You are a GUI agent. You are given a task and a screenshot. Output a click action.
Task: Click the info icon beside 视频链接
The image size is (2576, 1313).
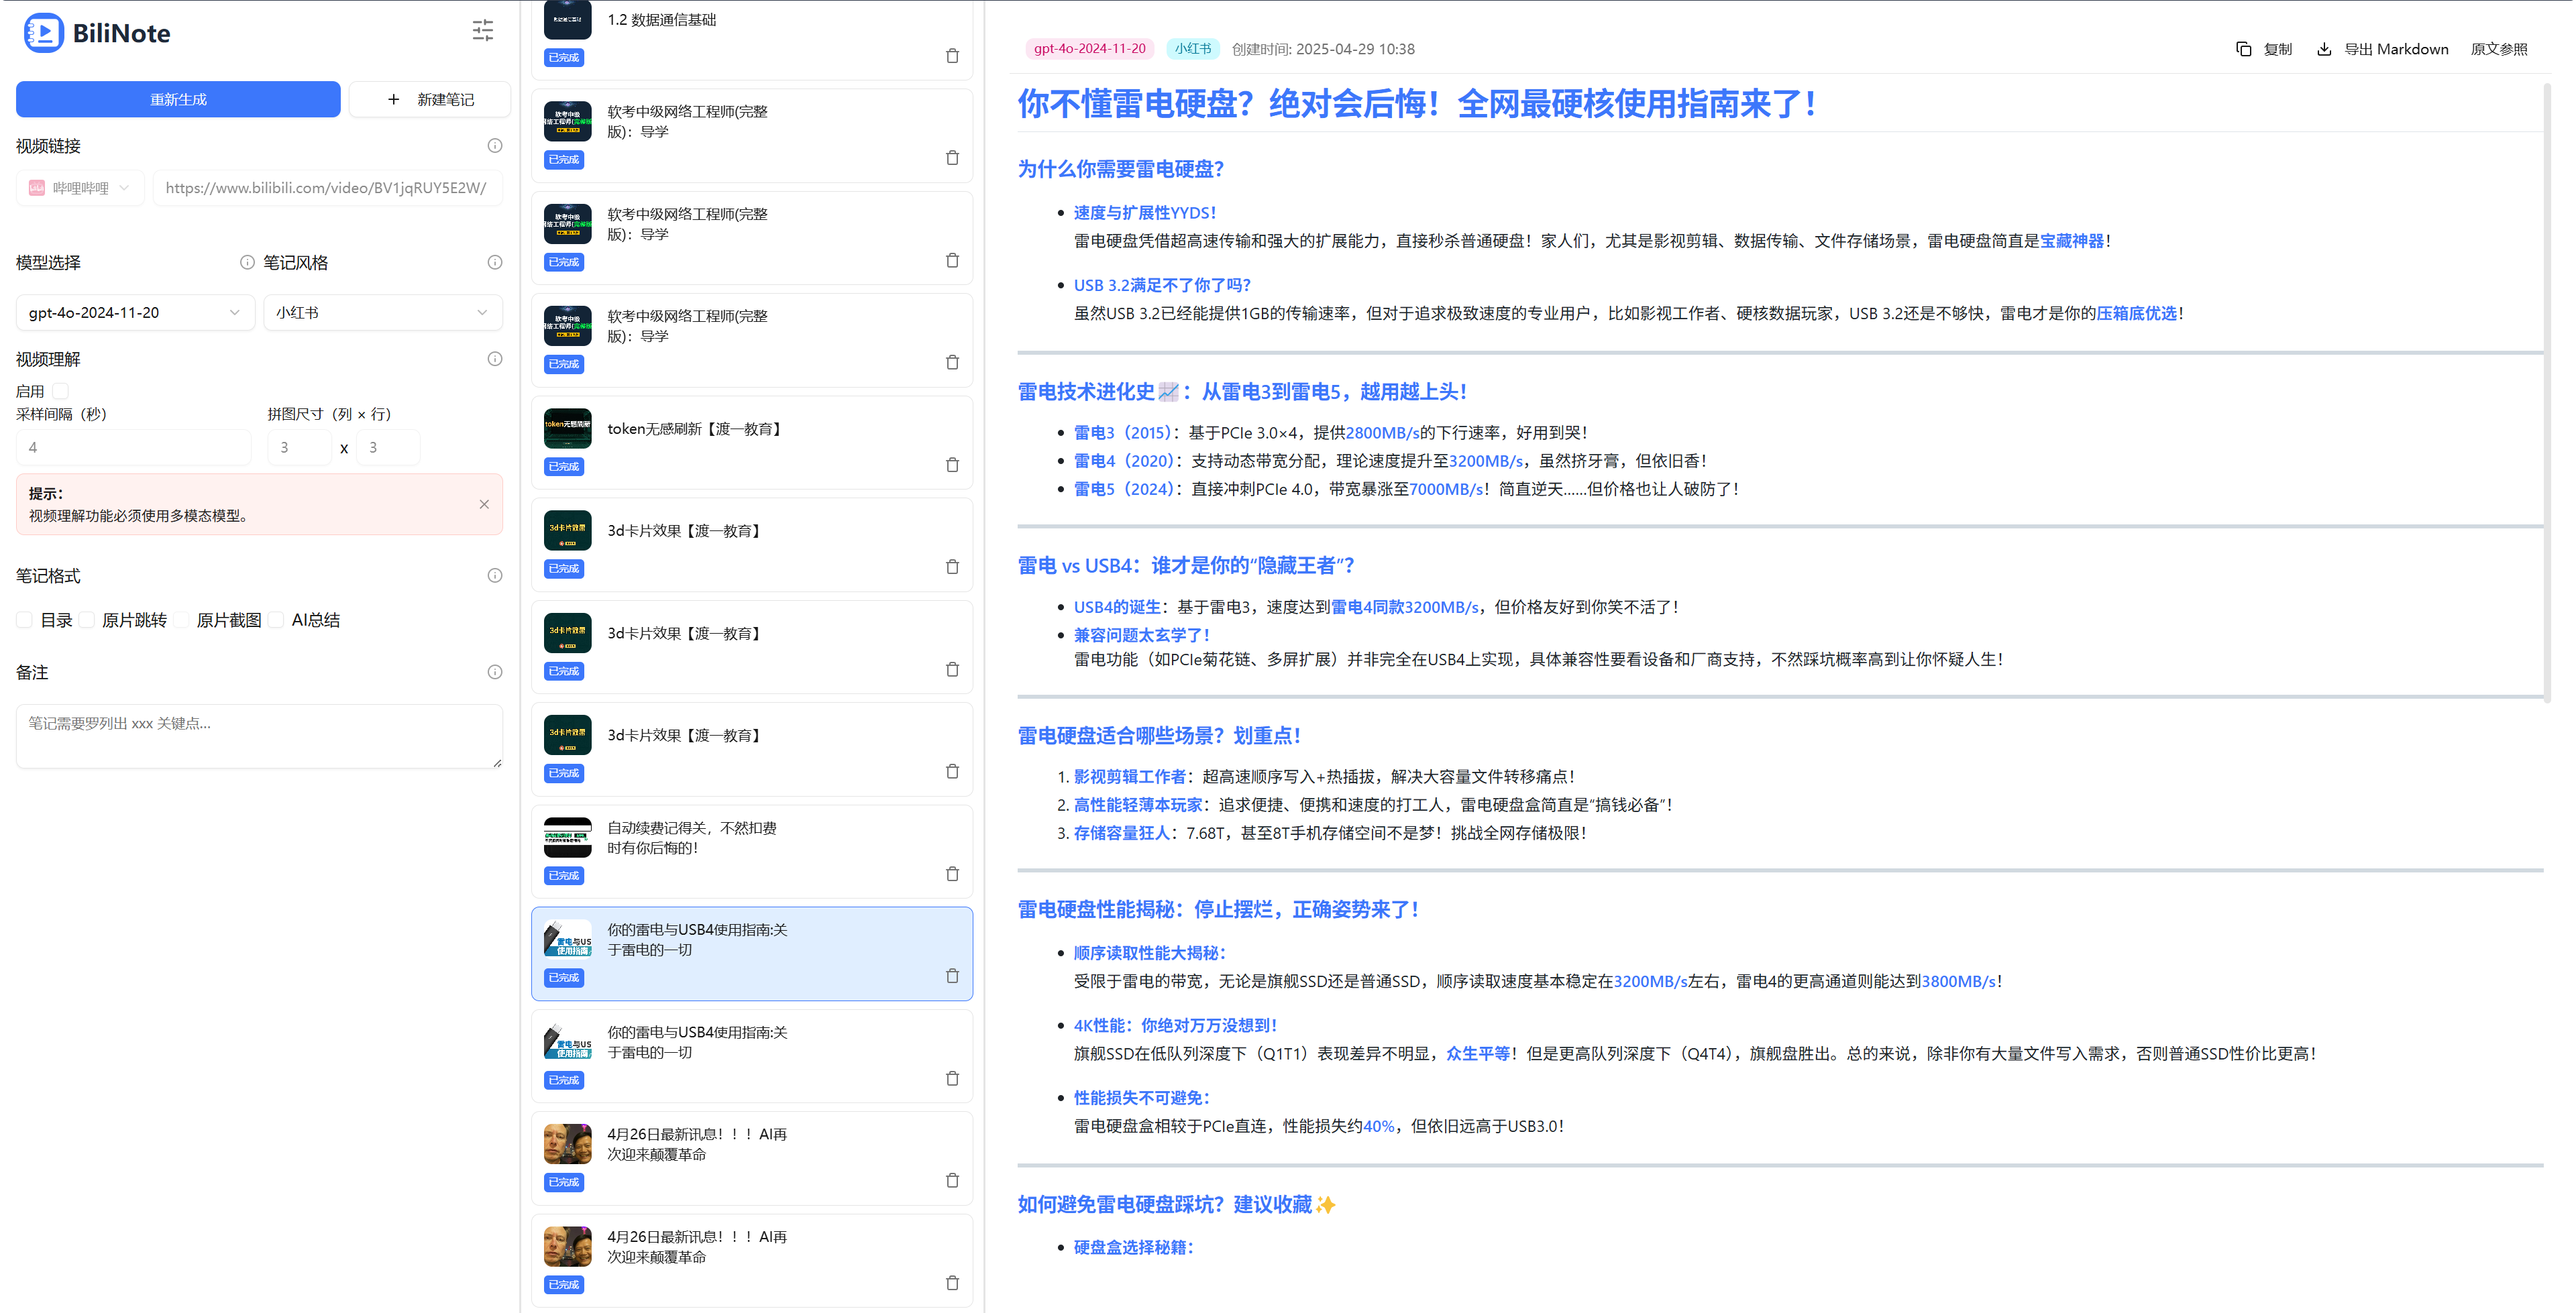494,145
